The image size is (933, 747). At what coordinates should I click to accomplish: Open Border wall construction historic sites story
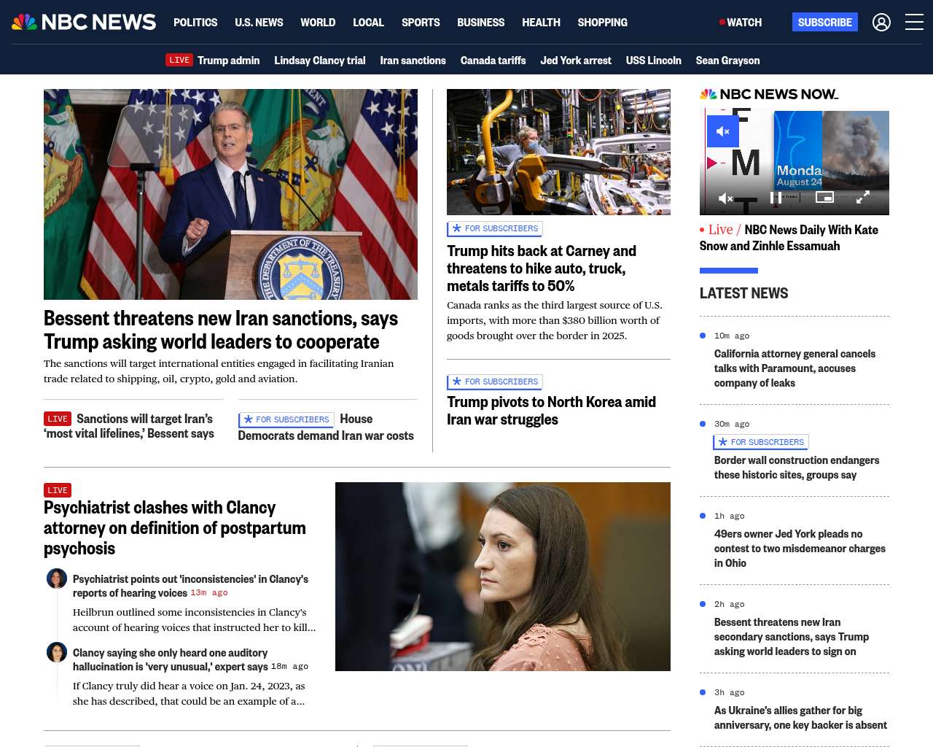tap(797, 468)
